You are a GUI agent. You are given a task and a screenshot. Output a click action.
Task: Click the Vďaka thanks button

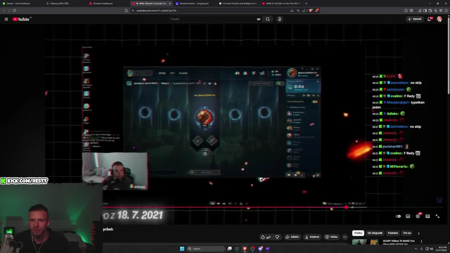point(332,237)
